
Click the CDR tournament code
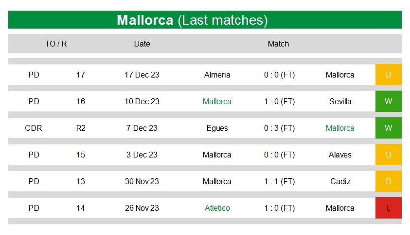[34, 128]
